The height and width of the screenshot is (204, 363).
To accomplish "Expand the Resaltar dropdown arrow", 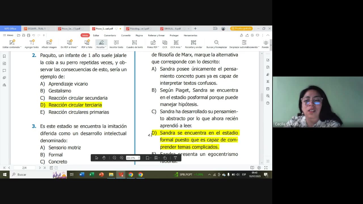I will [x=106, y=47].
